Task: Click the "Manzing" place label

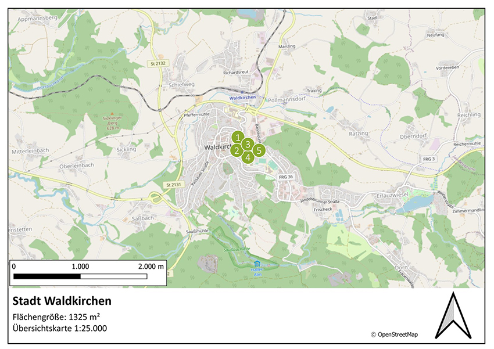Action: pyautogui.click(x=287, y=46)
